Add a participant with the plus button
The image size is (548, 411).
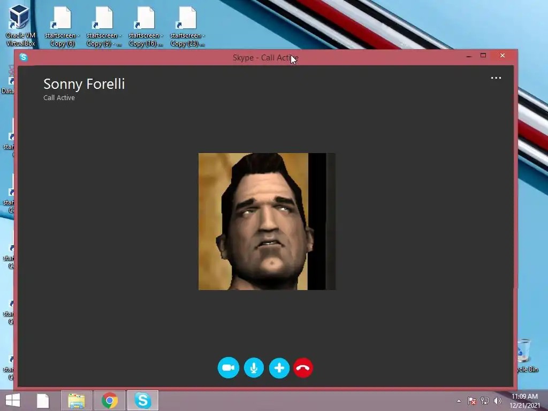(x=279, y=368)
